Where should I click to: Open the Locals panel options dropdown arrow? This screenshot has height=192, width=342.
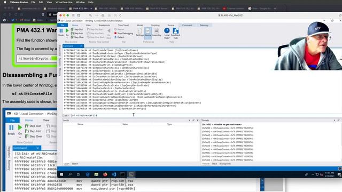189,120
